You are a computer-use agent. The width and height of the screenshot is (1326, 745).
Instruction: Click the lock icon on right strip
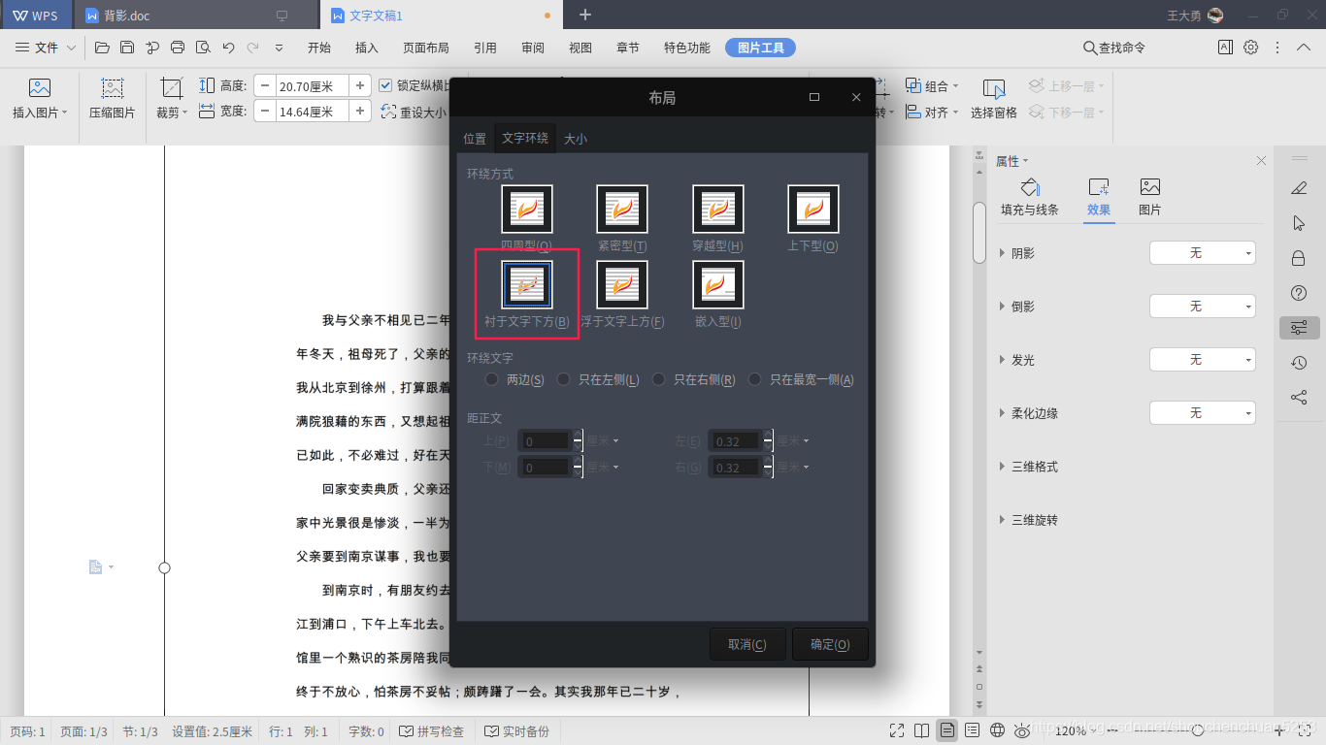pyautogui.click(x=1299, y=258)
